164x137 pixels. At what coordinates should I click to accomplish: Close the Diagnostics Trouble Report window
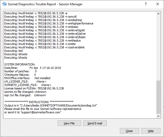click(x=158, y=4)
